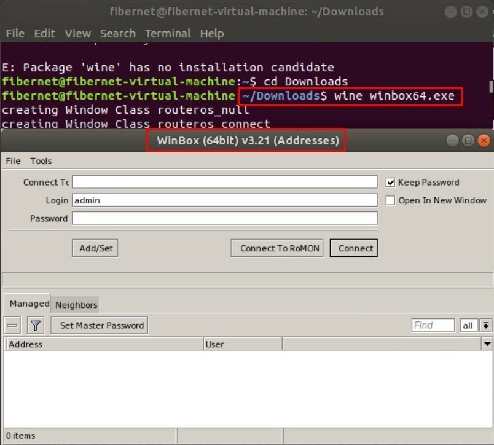Click the Connect button

354,248
